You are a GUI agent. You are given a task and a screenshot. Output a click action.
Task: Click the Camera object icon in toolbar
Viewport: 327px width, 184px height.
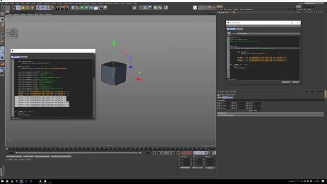101,8
